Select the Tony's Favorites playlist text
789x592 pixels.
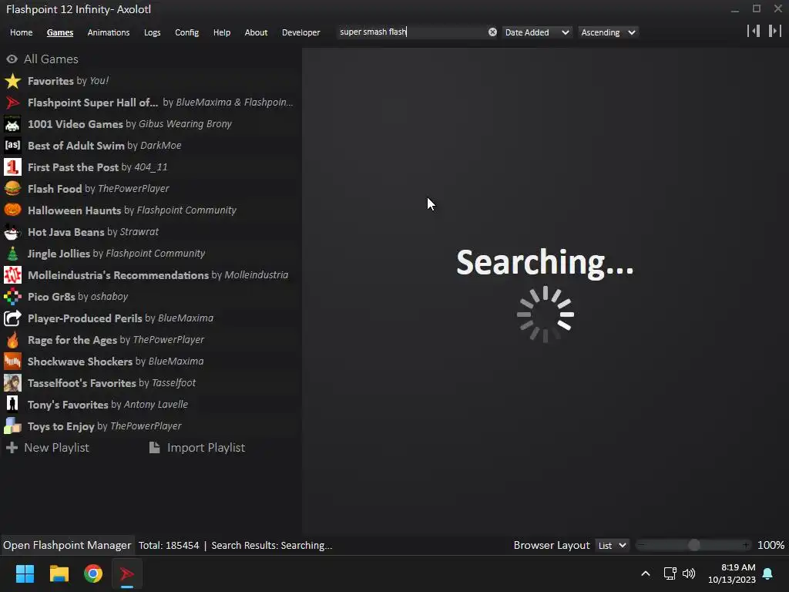click(108, 405)
